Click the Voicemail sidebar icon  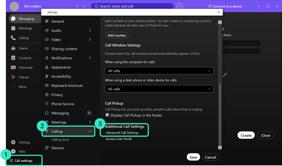pos(13,67)
